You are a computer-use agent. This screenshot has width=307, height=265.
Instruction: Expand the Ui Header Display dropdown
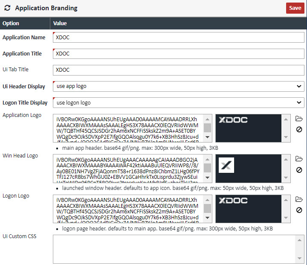pyautogui.click(x=178, y=87)
